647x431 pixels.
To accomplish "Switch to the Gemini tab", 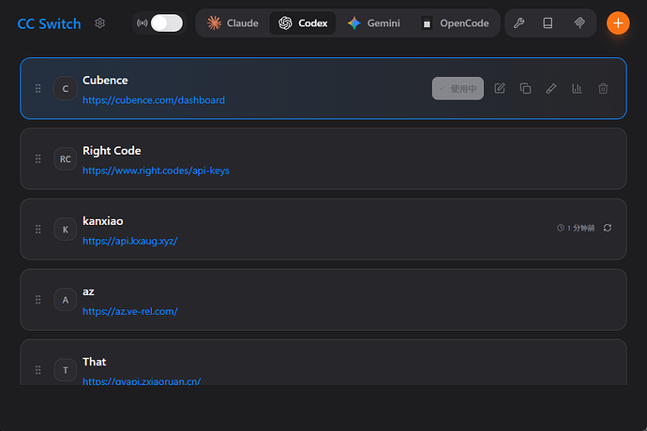I will pos(374,23).
